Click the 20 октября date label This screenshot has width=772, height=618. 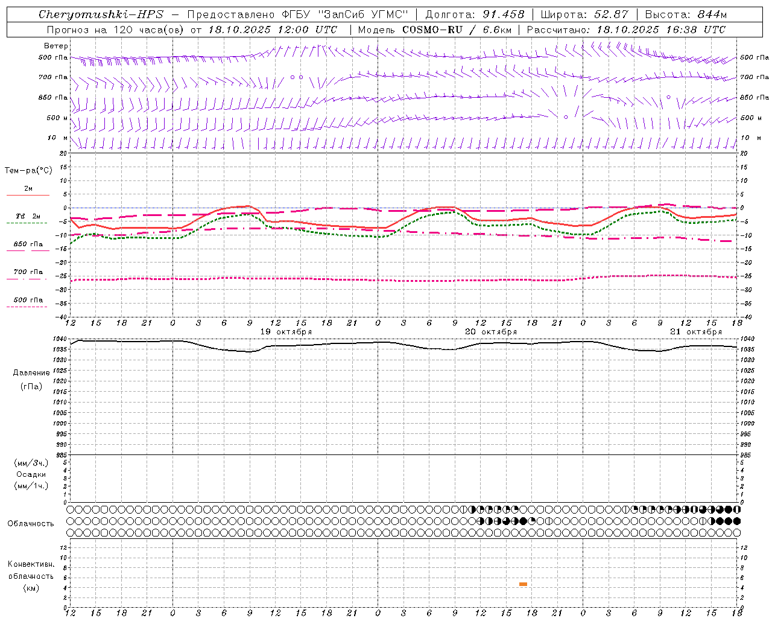point(491,332)
